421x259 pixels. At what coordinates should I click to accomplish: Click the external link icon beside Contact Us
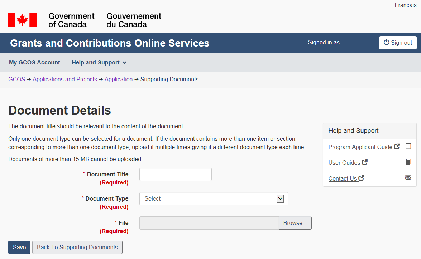coord(361,178)
